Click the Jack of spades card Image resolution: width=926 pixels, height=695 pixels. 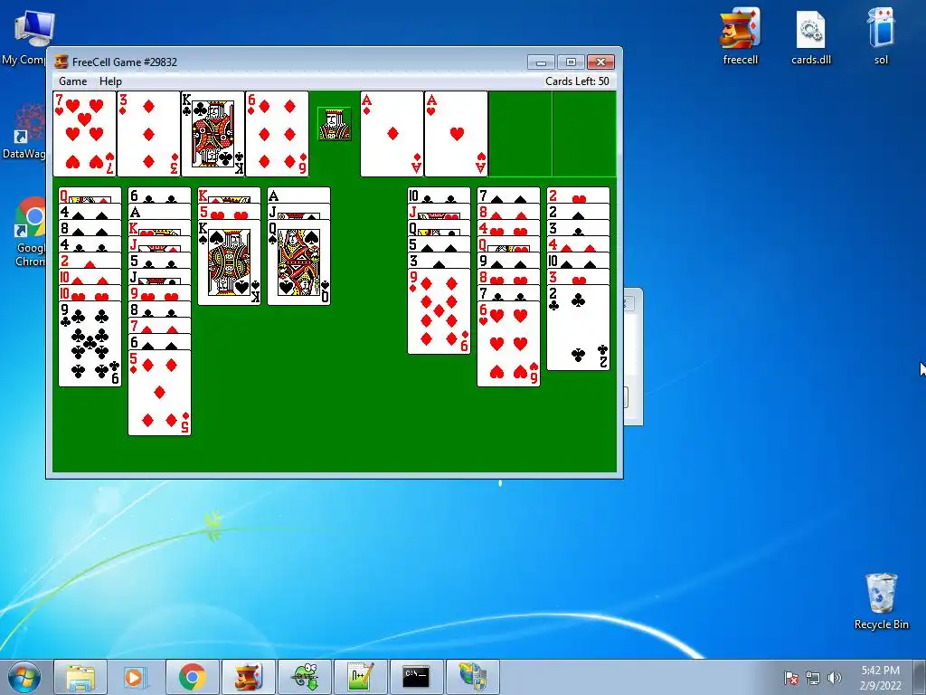tap(298, 212)
